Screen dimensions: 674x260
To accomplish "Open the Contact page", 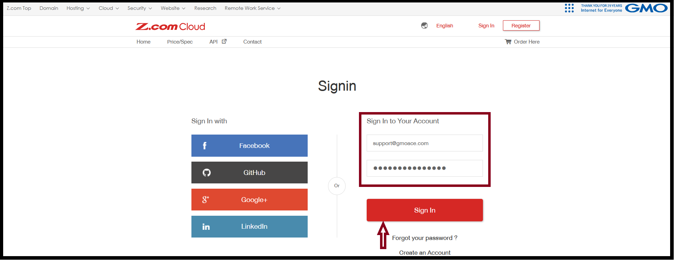I will [253, 42].
